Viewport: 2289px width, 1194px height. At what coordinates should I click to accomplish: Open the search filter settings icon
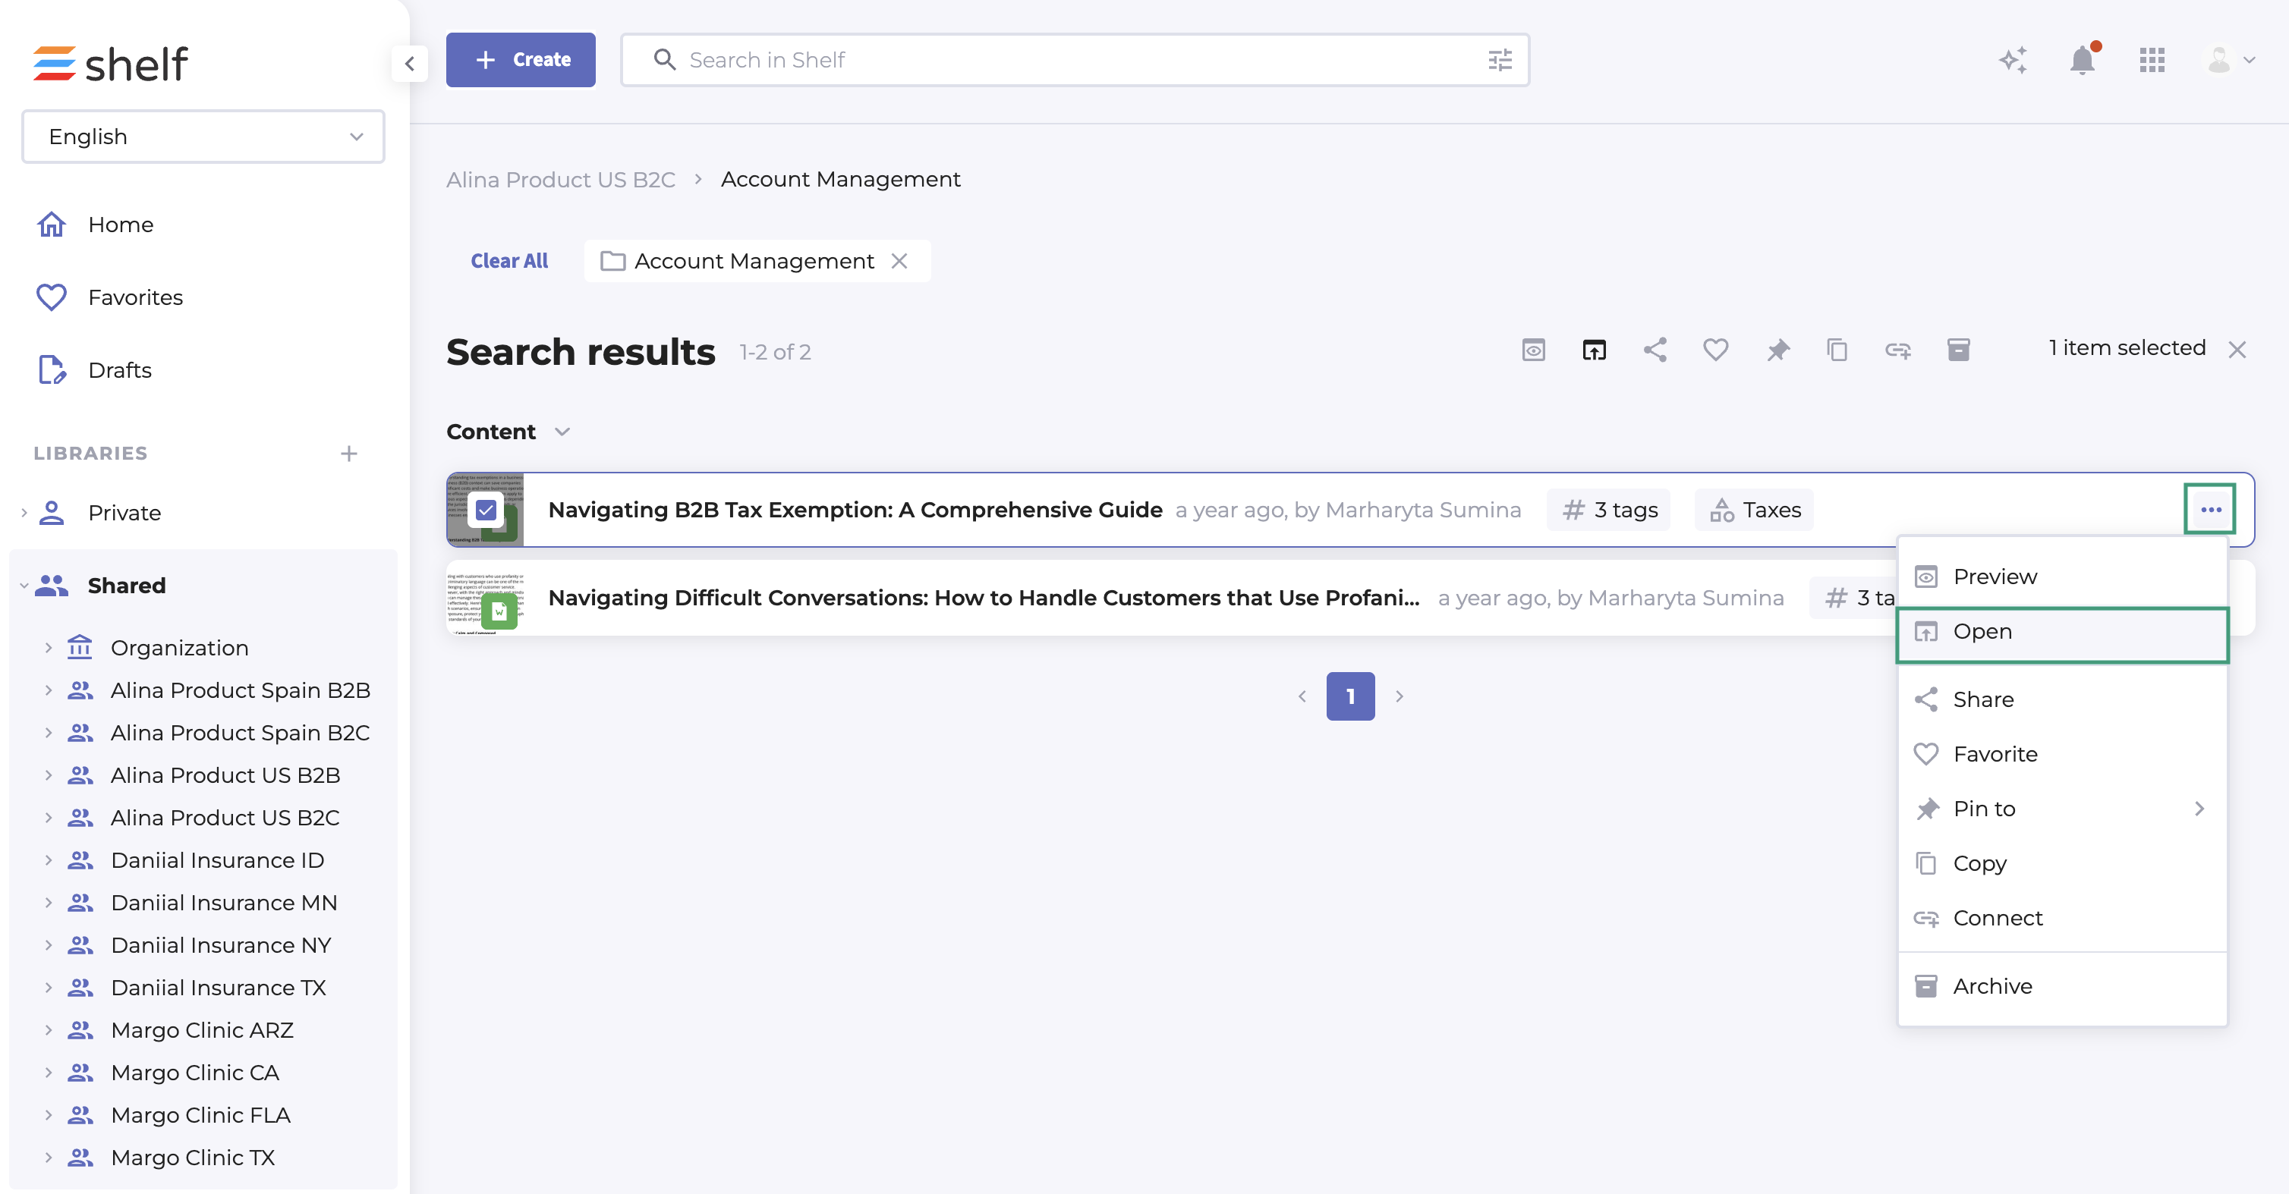coord(1499,61)
